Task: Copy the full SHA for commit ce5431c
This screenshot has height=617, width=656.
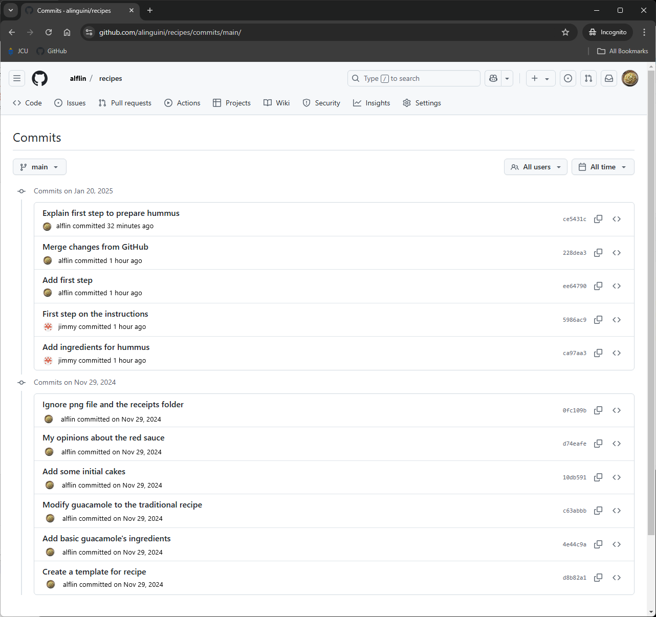Action: coord(598,219)
